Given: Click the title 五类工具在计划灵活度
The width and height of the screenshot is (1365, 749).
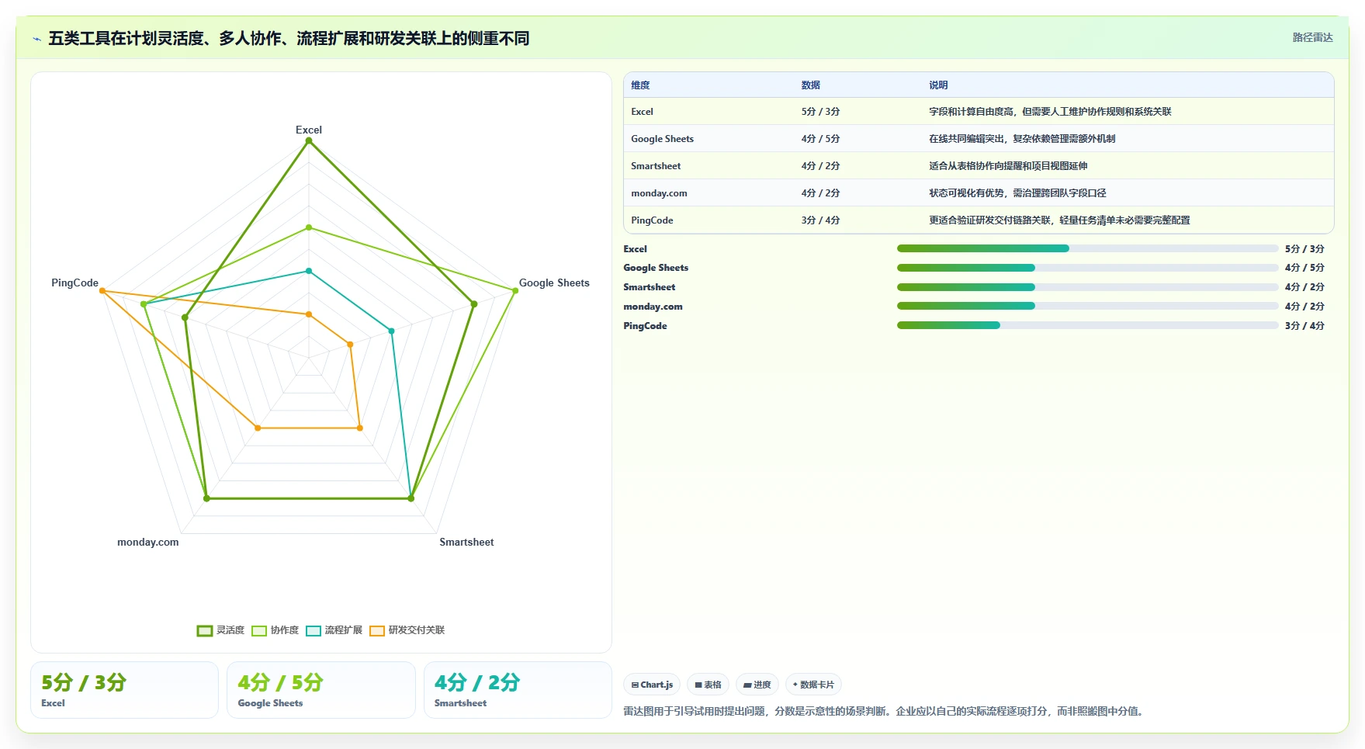Looking at the screenshot, I should (x=289, y=39).
